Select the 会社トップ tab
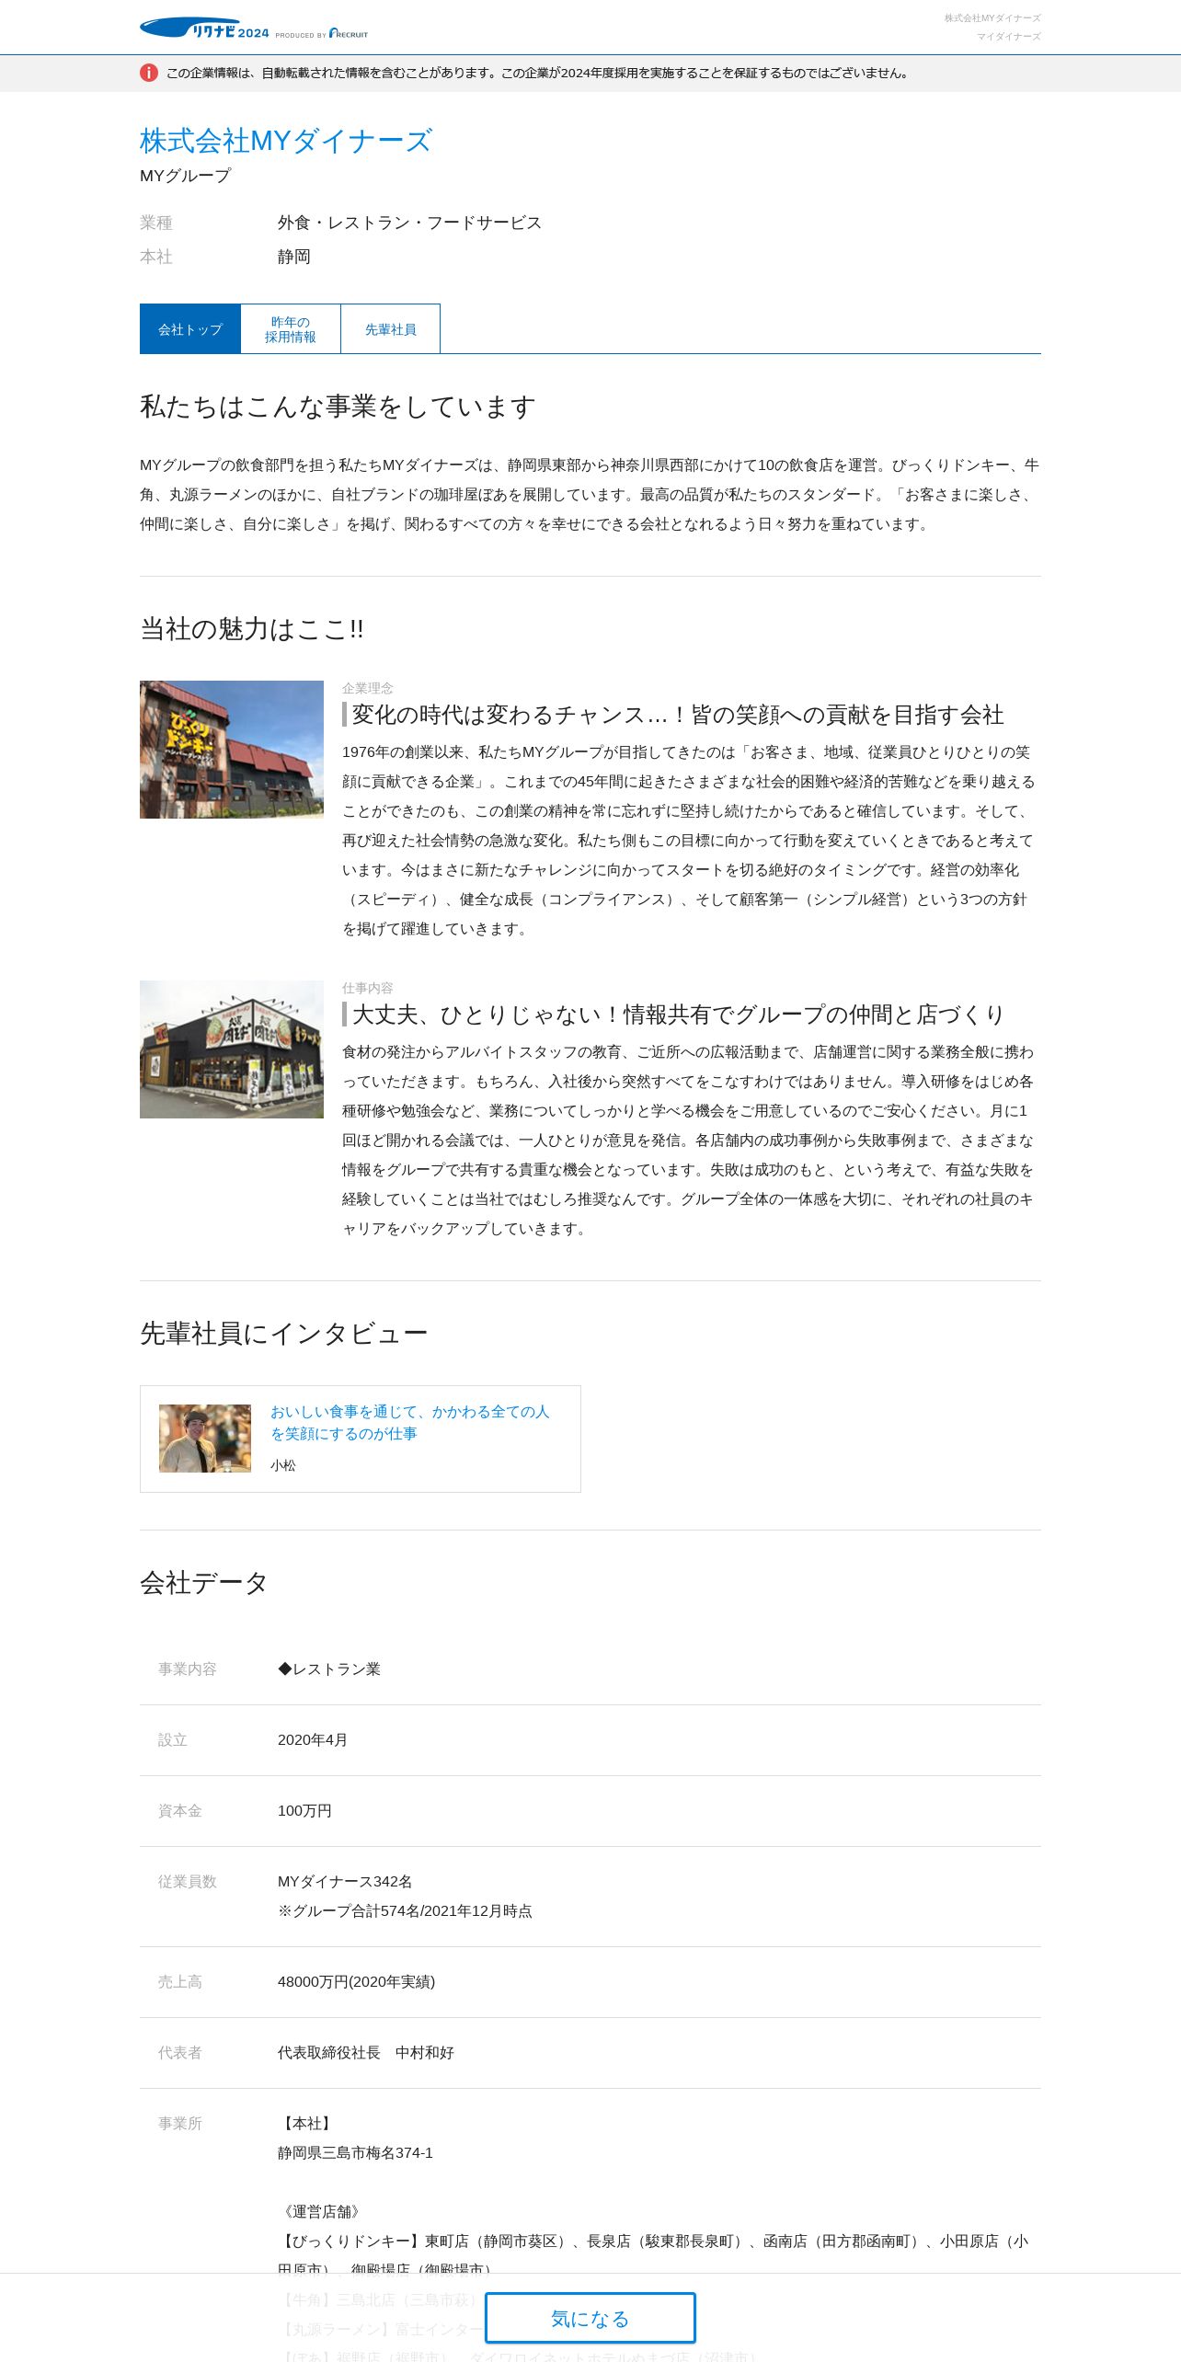Viewport: 1181px width, 2362px height. coord(190,329)
